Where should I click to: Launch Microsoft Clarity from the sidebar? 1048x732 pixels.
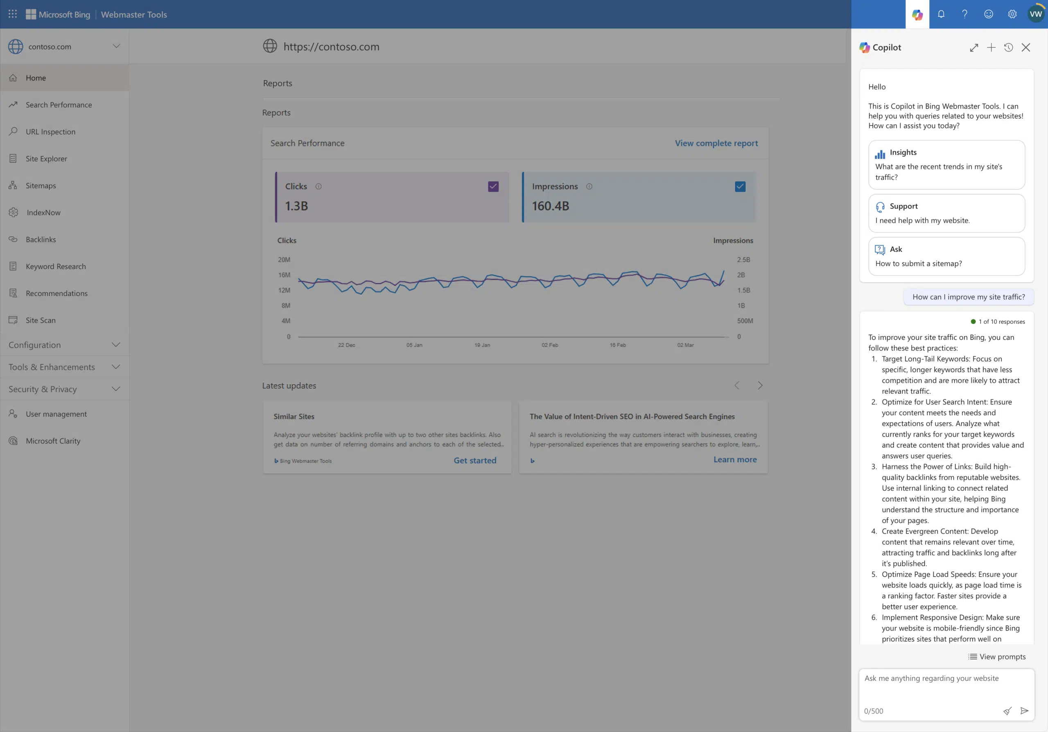coord(53,440)
